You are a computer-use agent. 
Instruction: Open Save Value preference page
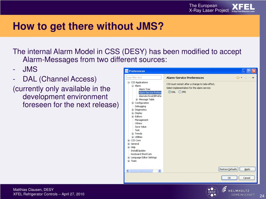(141, 127)
